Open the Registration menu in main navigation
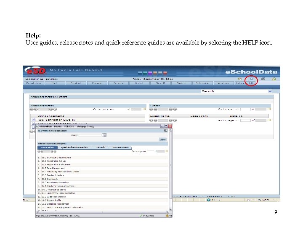This screenshot has width=303, height=227. (34, 83)
